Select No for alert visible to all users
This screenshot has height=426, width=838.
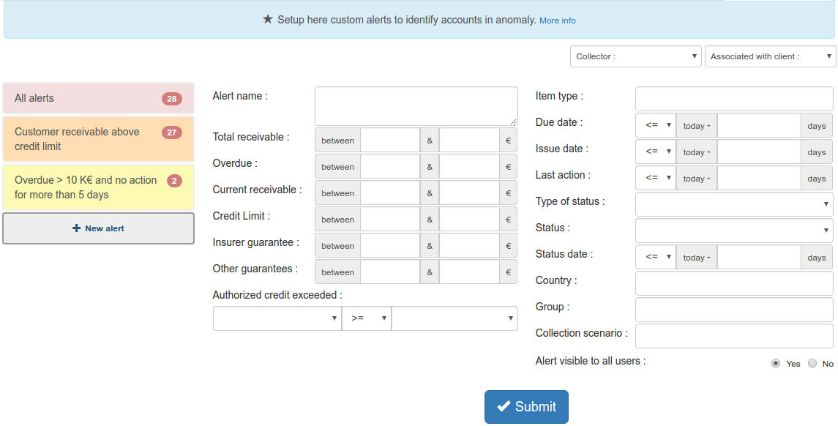coord(812,363)
